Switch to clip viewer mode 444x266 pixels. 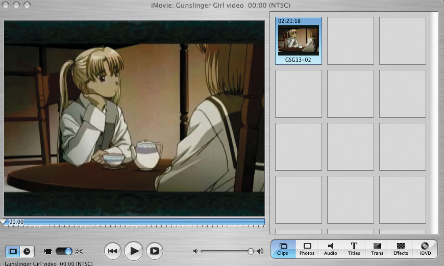point(13,251)
